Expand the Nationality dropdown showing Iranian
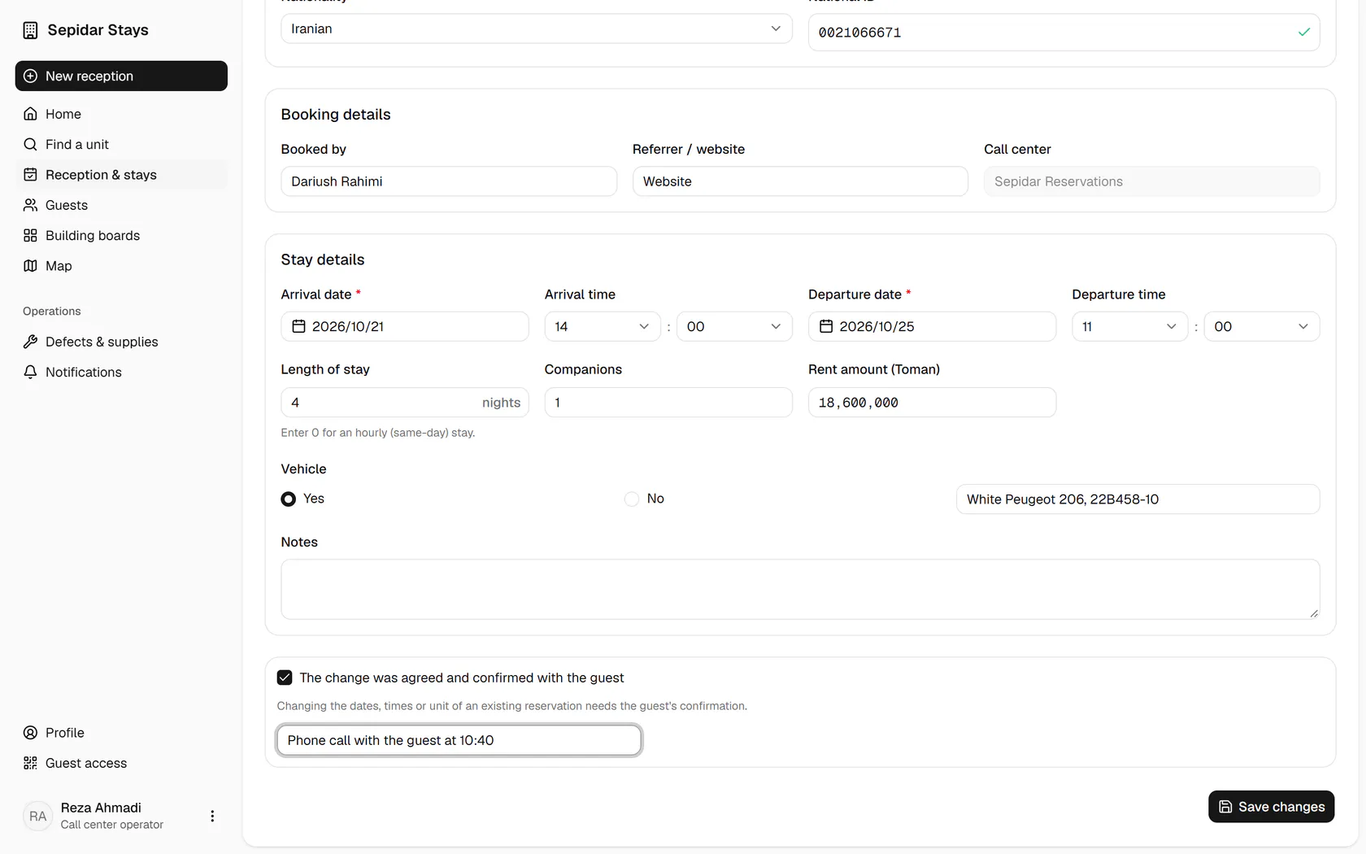Screen dimensions: 1366x854 537,28
